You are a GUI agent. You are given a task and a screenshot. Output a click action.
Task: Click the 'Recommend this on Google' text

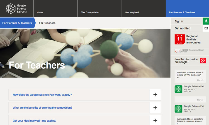[x=193, y=51]
